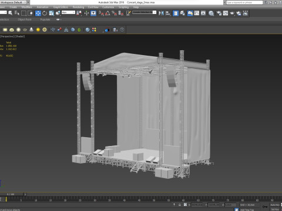Click the four colored dots icon
The height and width of the screenshot is (211, 282).
[94, 30]
